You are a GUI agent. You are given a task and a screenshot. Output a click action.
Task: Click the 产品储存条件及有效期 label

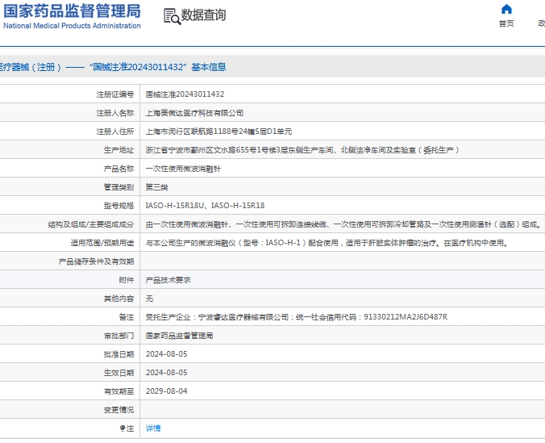point(96,261)
